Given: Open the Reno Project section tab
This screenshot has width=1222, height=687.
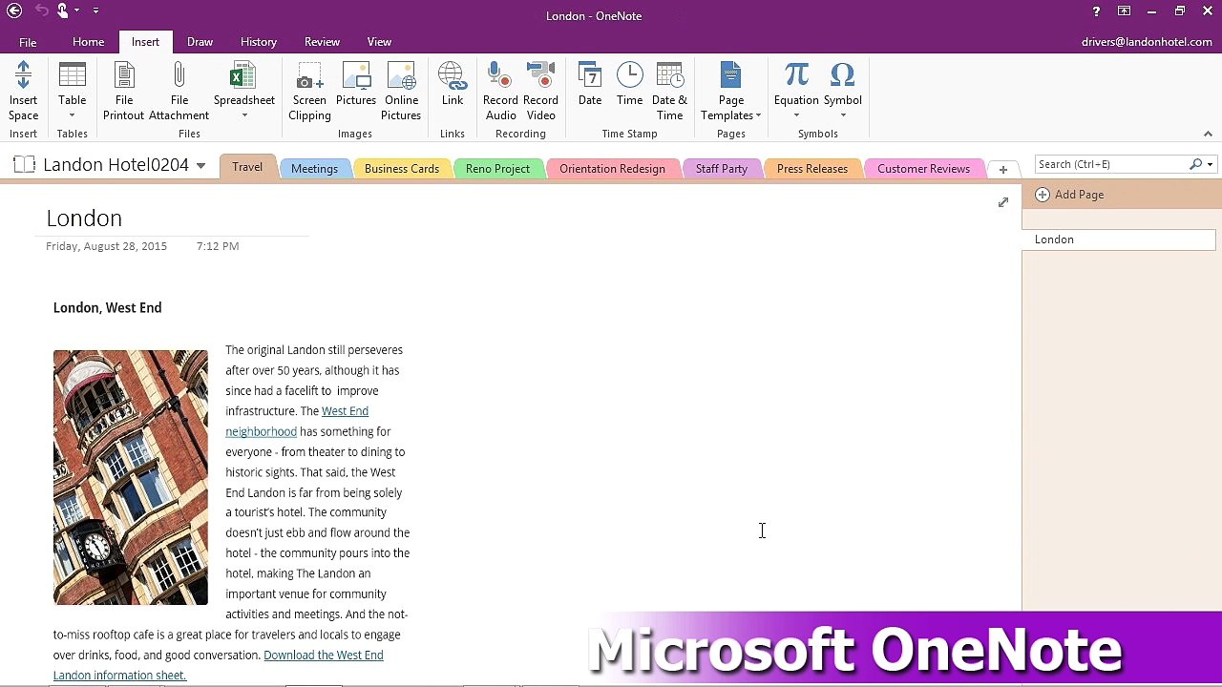Looking at the screenshot, I should (497, 169).
